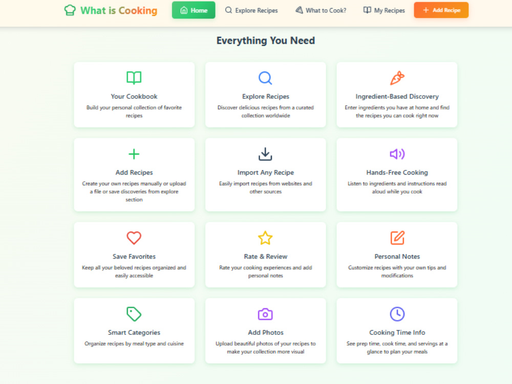Click the download icon above Import Any Recipe
Screen dimensions: 512x384
pyautogui.click(x=265, y=154)
